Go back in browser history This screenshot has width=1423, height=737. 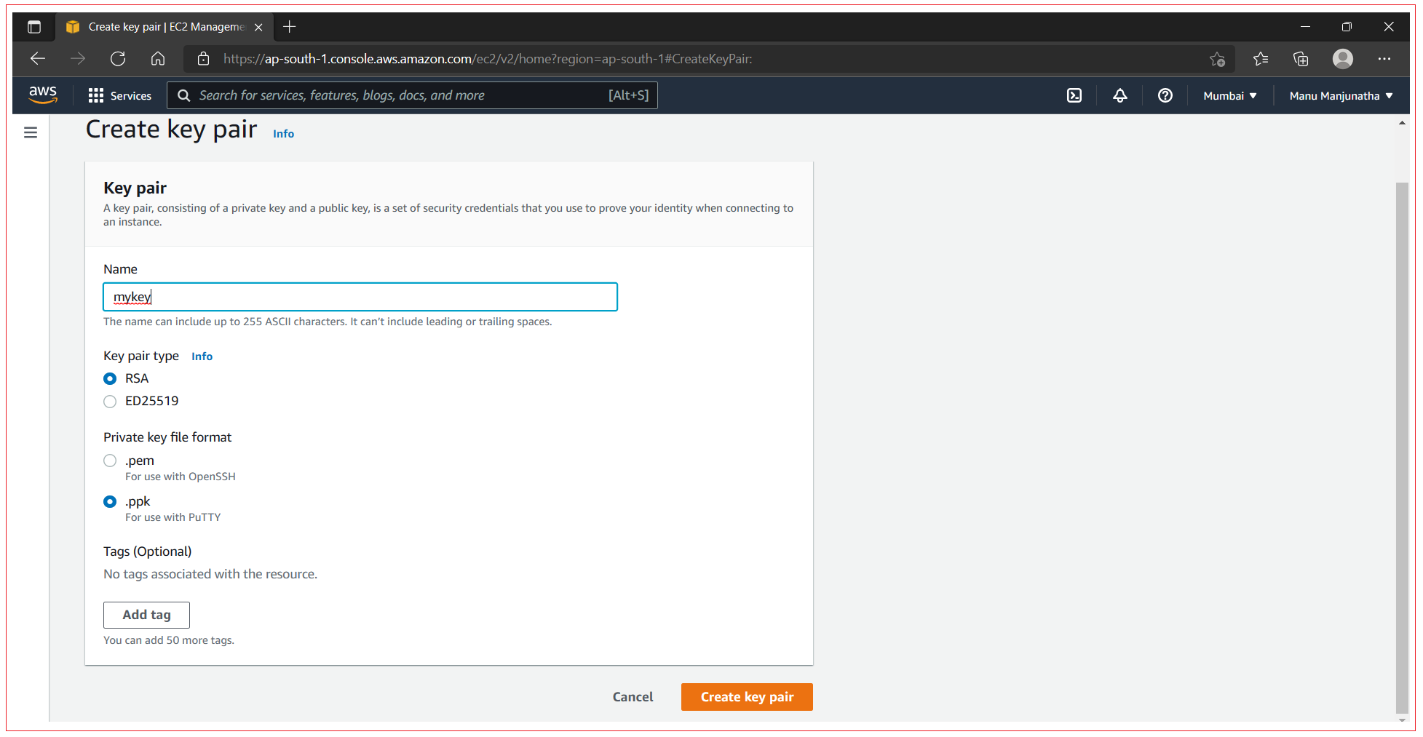(38, 59)
